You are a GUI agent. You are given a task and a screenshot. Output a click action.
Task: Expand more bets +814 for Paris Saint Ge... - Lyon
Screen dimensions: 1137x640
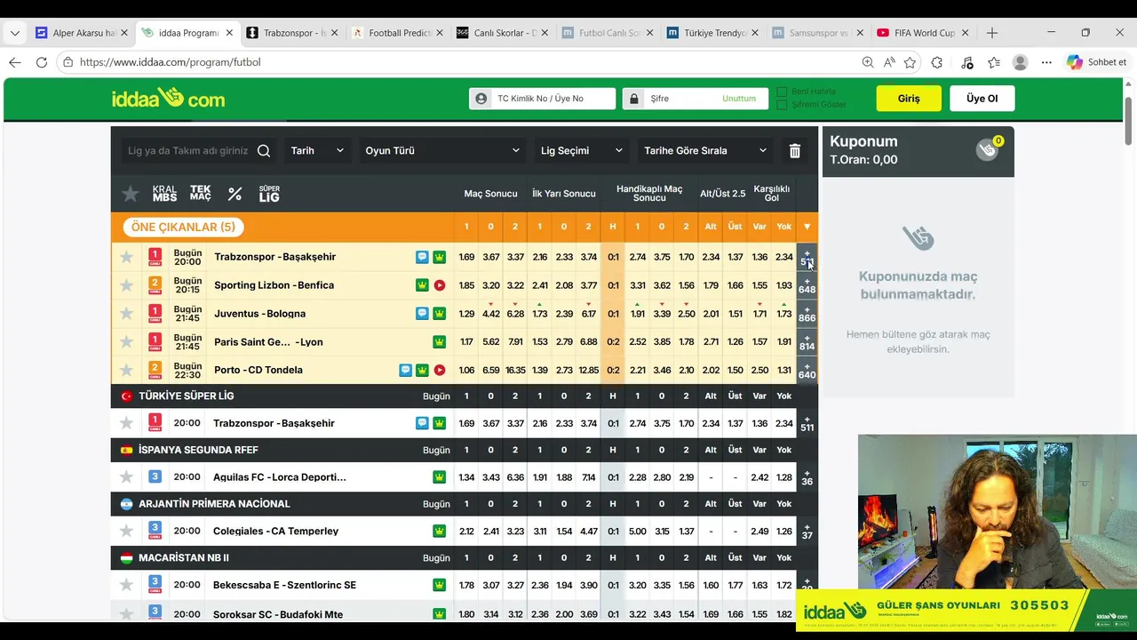point(807,342)
